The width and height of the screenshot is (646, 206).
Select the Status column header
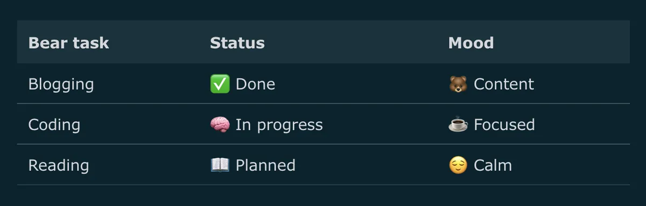pos(237,43)
